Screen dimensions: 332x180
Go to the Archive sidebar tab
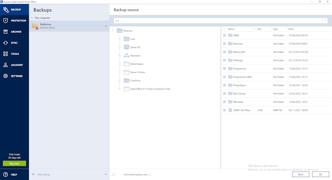pyautogui.click(x=15, y=32)
